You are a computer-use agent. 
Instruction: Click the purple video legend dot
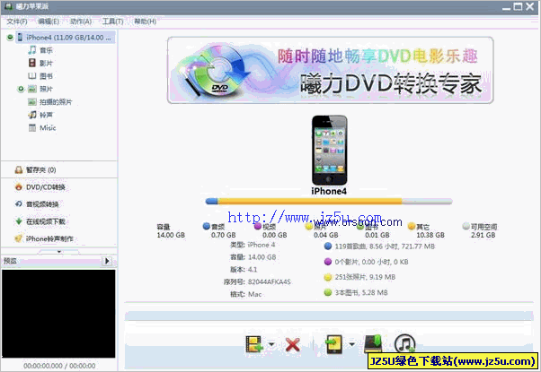tap(258, 226)
